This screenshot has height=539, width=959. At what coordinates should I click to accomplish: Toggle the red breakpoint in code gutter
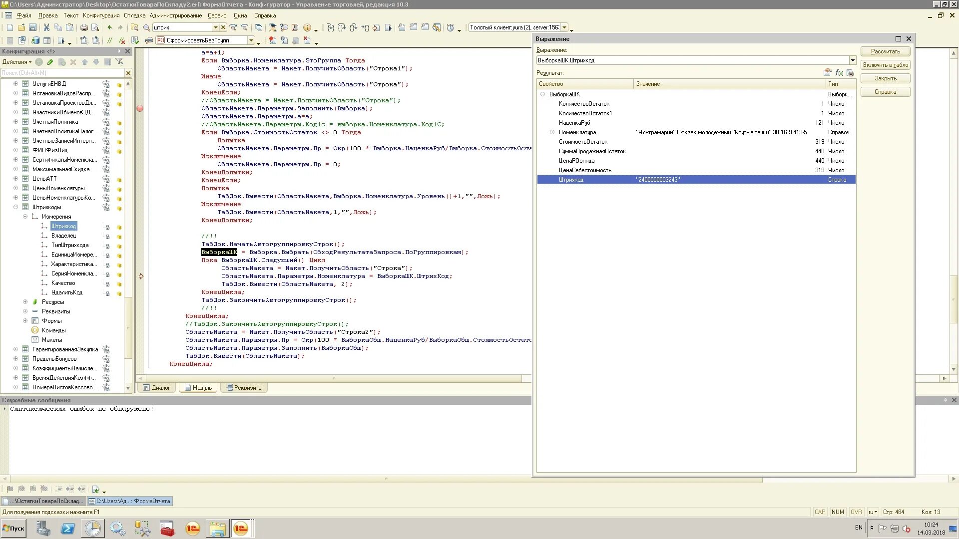coord(140,108)
